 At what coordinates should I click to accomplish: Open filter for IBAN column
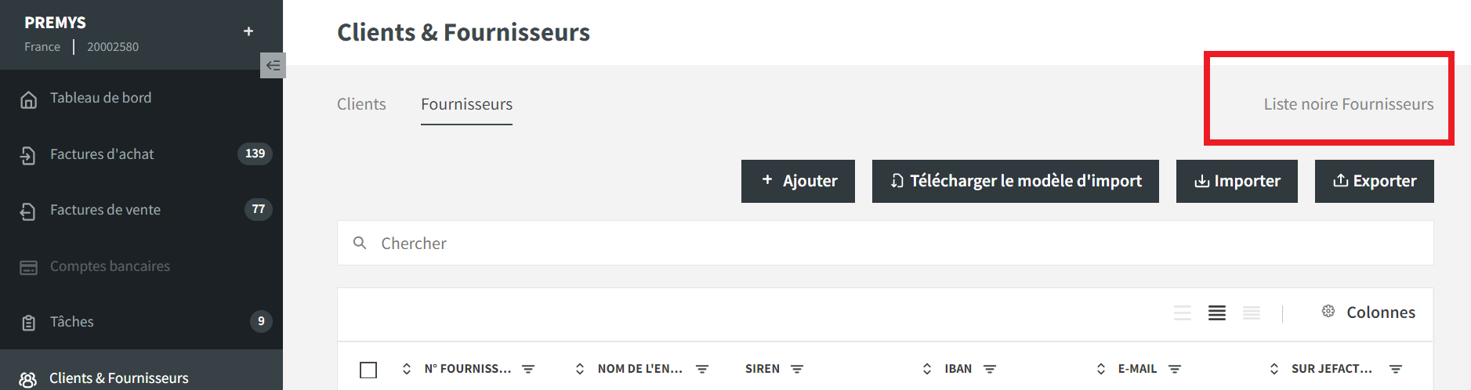[x=990, y=369]
